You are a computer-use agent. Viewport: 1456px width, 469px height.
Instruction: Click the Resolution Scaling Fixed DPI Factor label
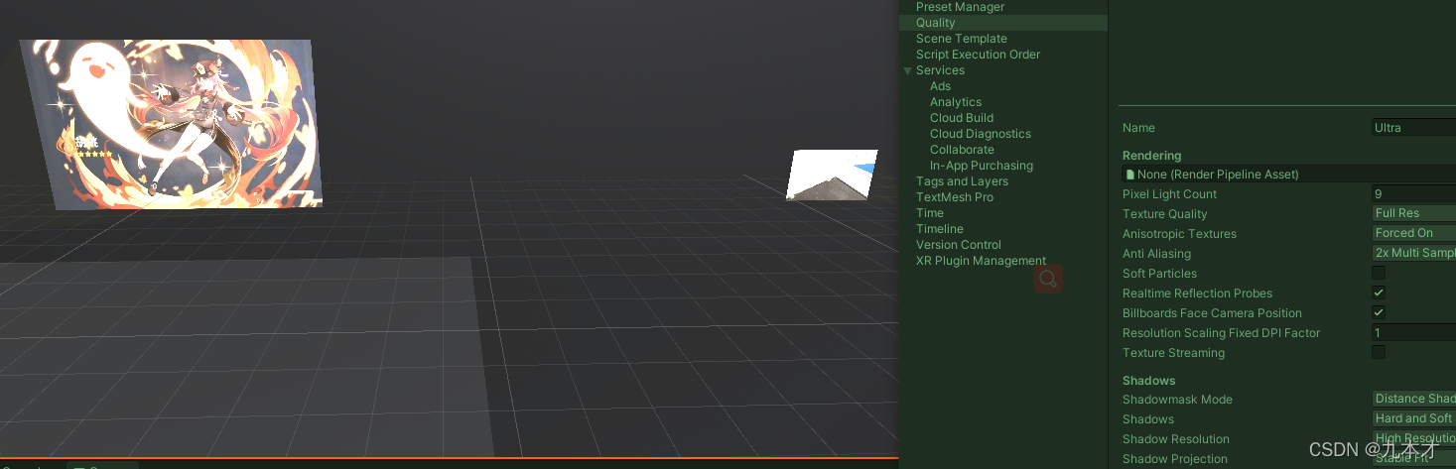pyautogui.click(x=1221, y=333)
